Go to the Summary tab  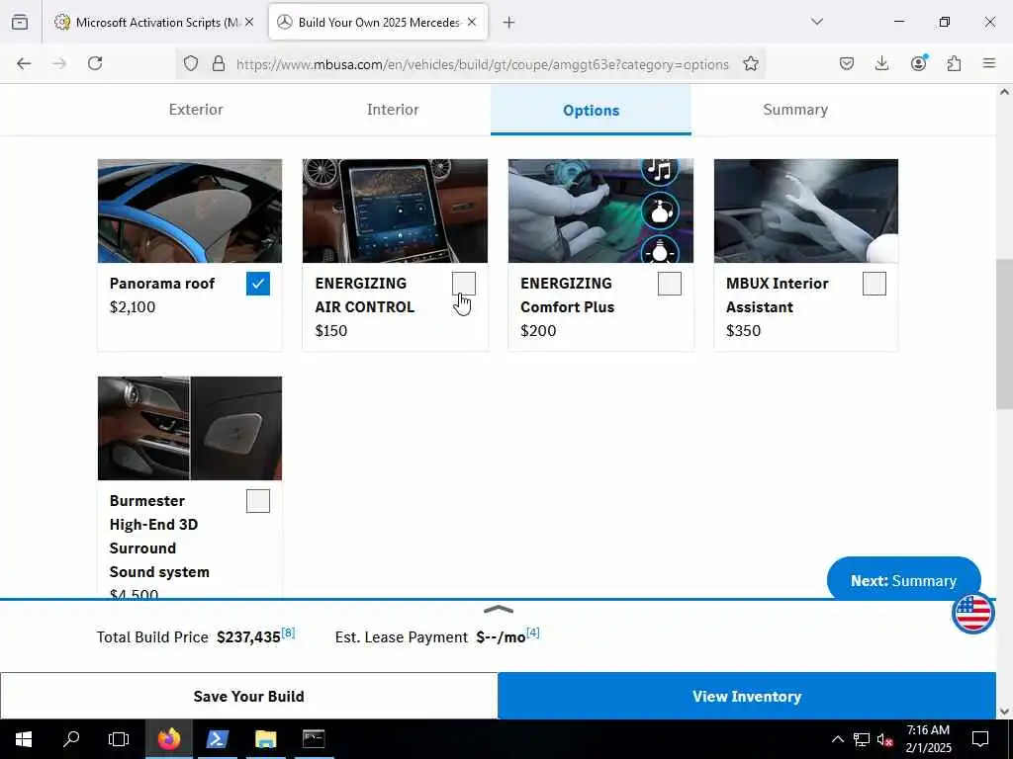[x=795, y=110]
